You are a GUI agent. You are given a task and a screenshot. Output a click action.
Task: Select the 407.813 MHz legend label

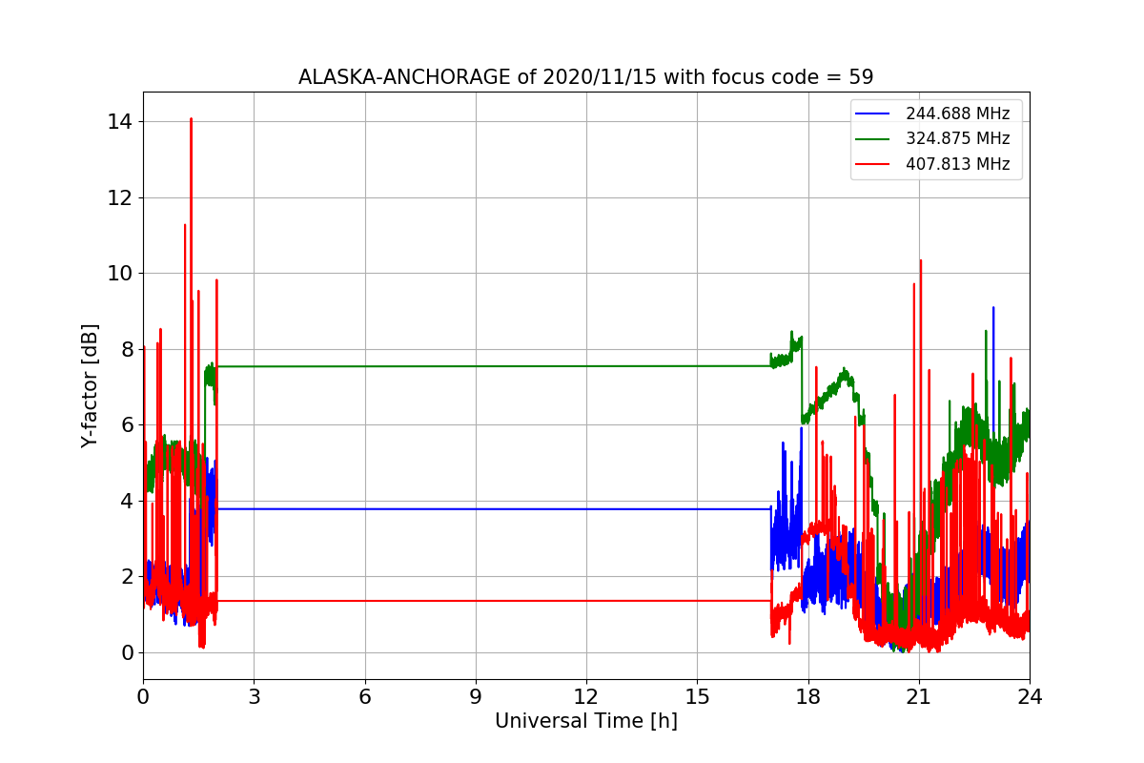[957, 164]
